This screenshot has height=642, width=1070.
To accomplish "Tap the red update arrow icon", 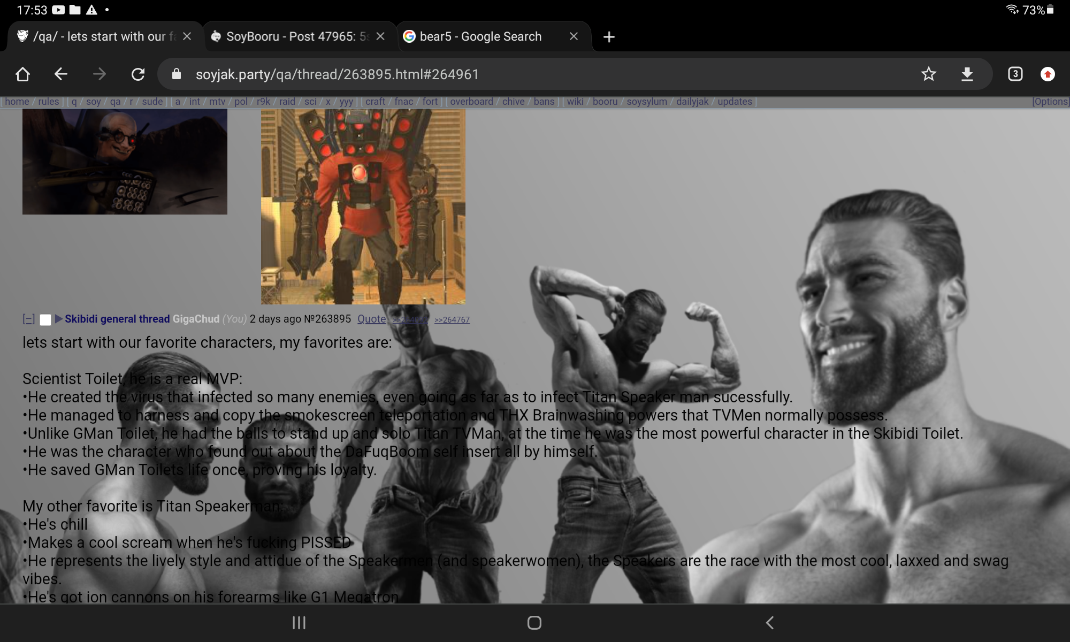I will click(x=1048, y=74).
